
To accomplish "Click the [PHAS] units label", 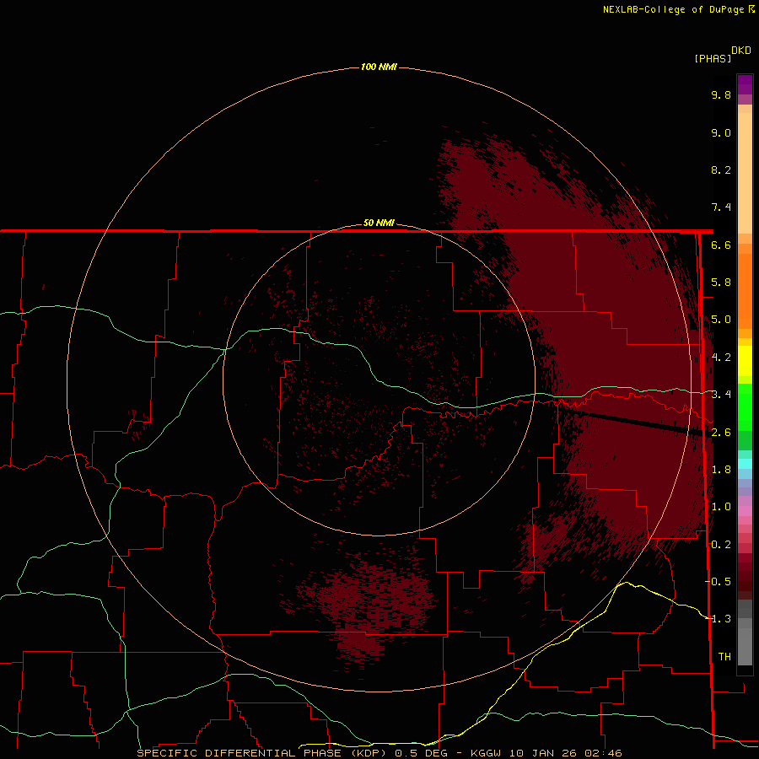I will pyautogui.click(x=713, y=59).
